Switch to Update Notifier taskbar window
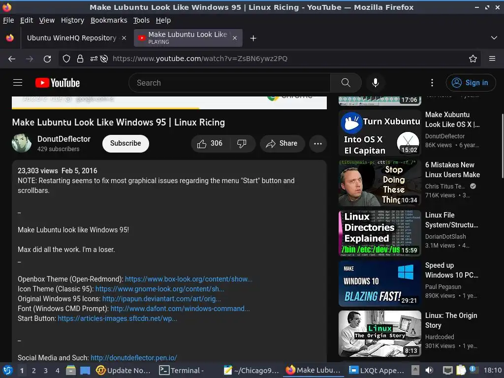The image size is (504, 378). click(123, 370)
